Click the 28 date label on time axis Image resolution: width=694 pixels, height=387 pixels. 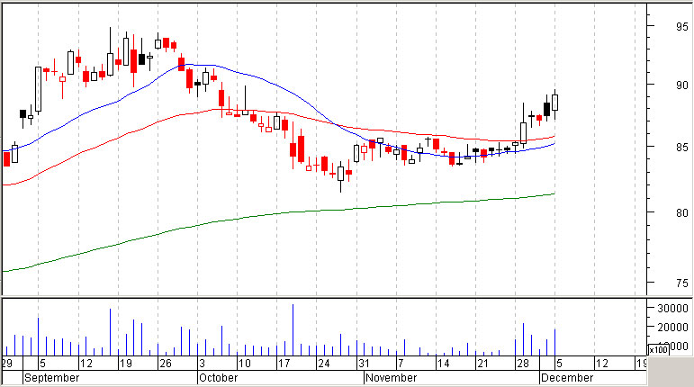(523, 364)
